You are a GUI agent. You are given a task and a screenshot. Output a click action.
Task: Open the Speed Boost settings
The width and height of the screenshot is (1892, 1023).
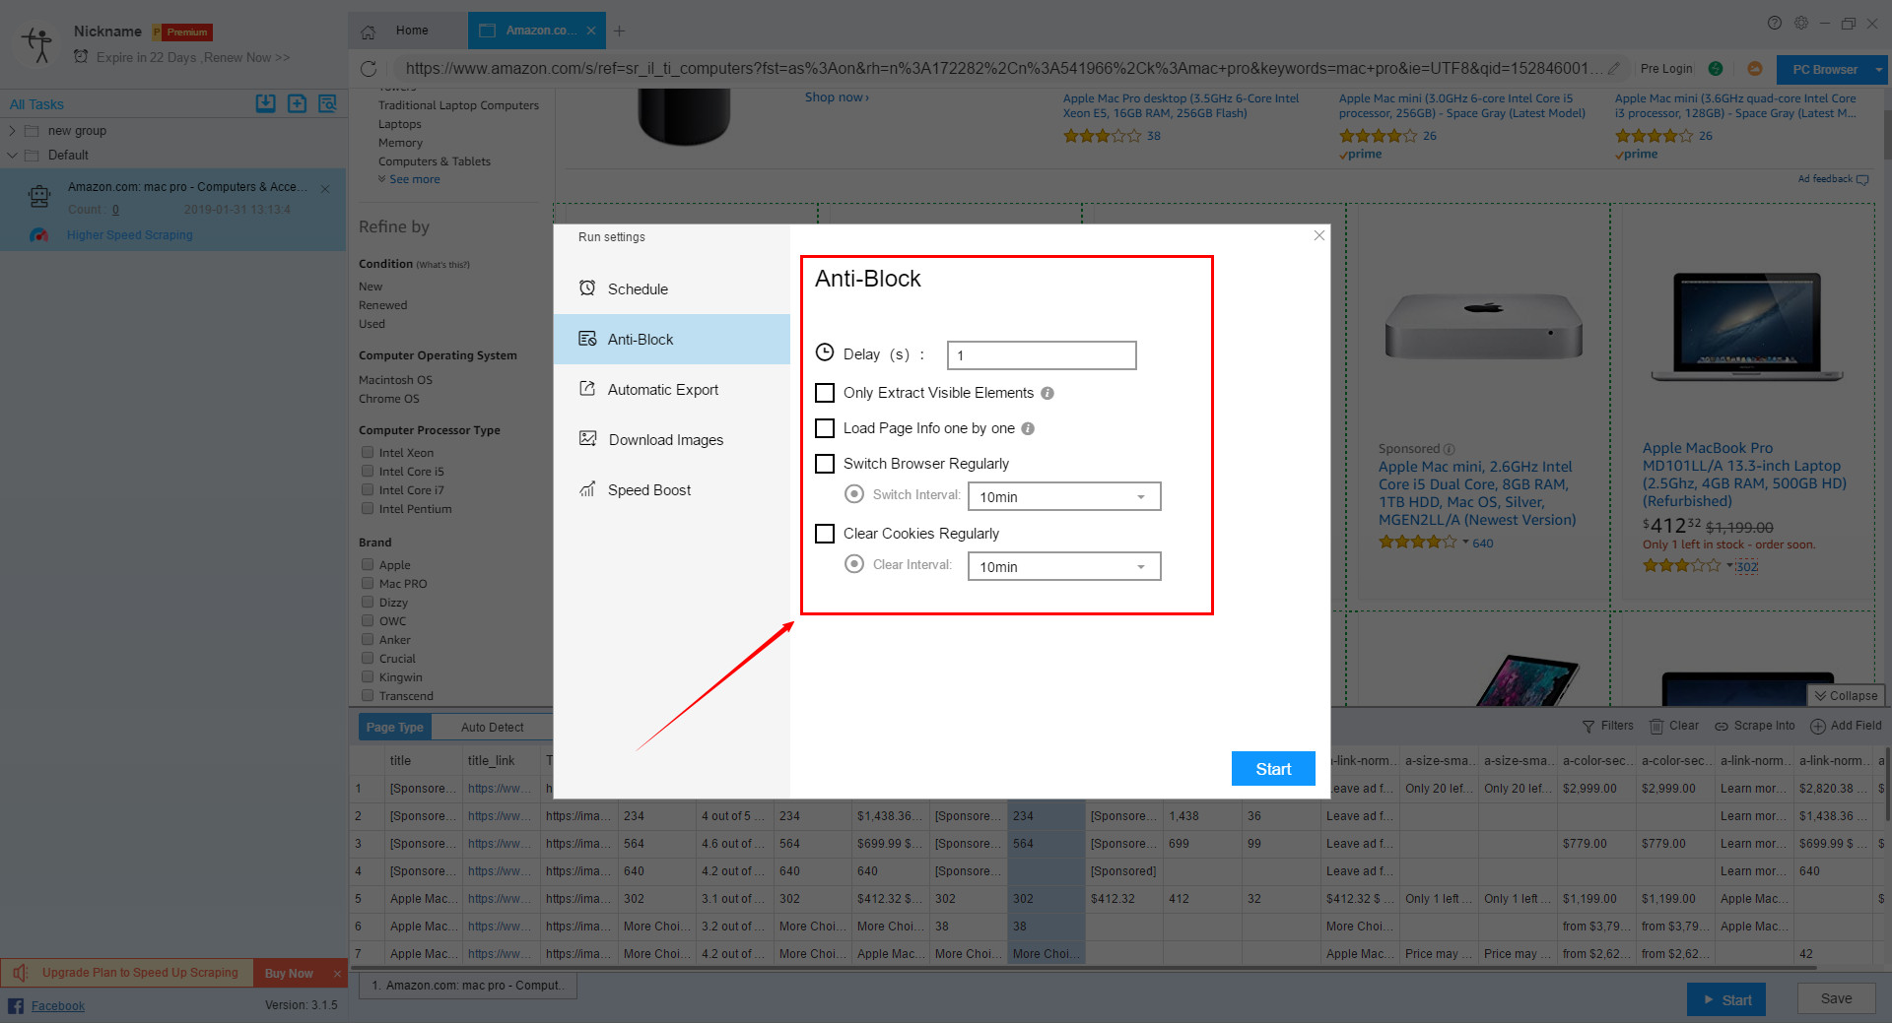tap(649, 489)
